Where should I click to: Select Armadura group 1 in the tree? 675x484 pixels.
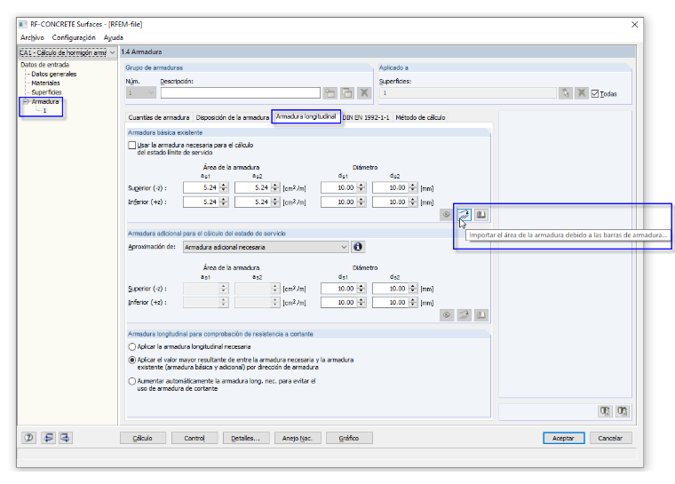pyautogui.click(x=44, y=111)
